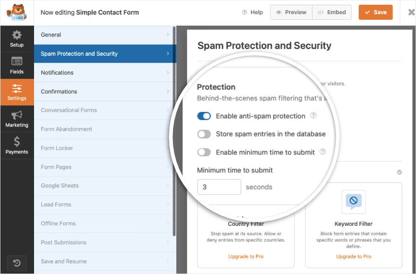Click the settings list vertical scrollbar
The height and width of the screenshot is (274, 416).
174,131
